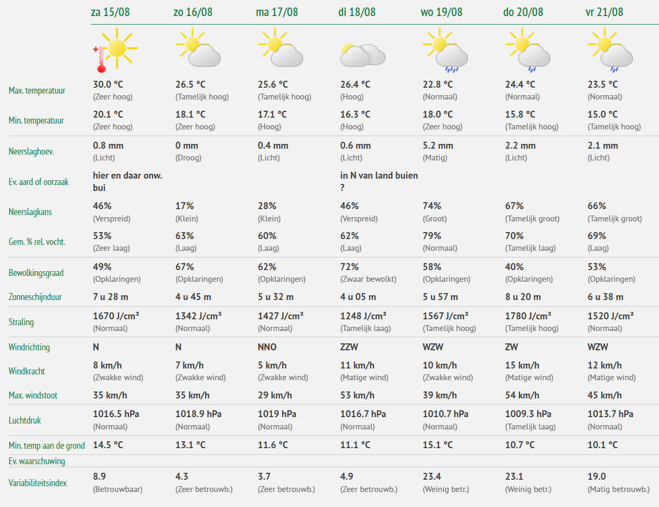
Task: Click the weather icon for vr 21/08
Action: click(610, 50)
